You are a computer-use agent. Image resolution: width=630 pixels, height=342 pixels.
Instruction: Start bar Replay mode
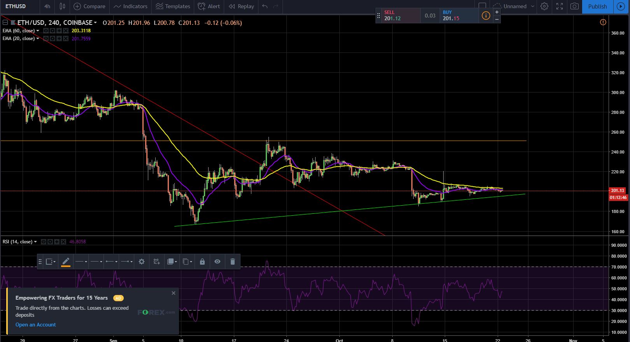click(x=241, y=6)
